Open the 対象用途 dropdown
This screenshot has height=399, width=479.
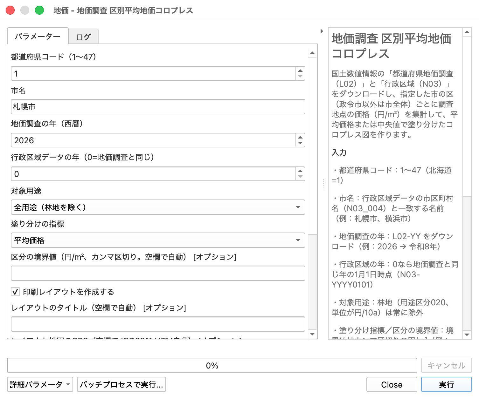[x=158, y=207]
